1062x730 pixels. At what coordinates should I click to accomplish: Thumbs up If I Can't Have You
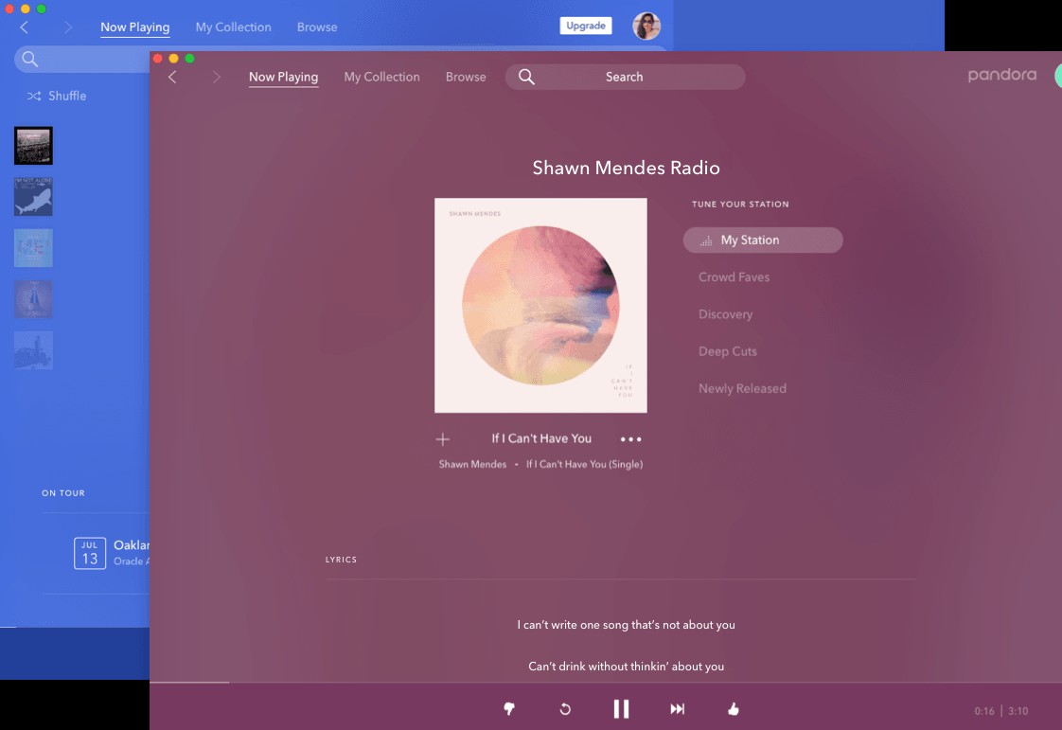(734, 709)
